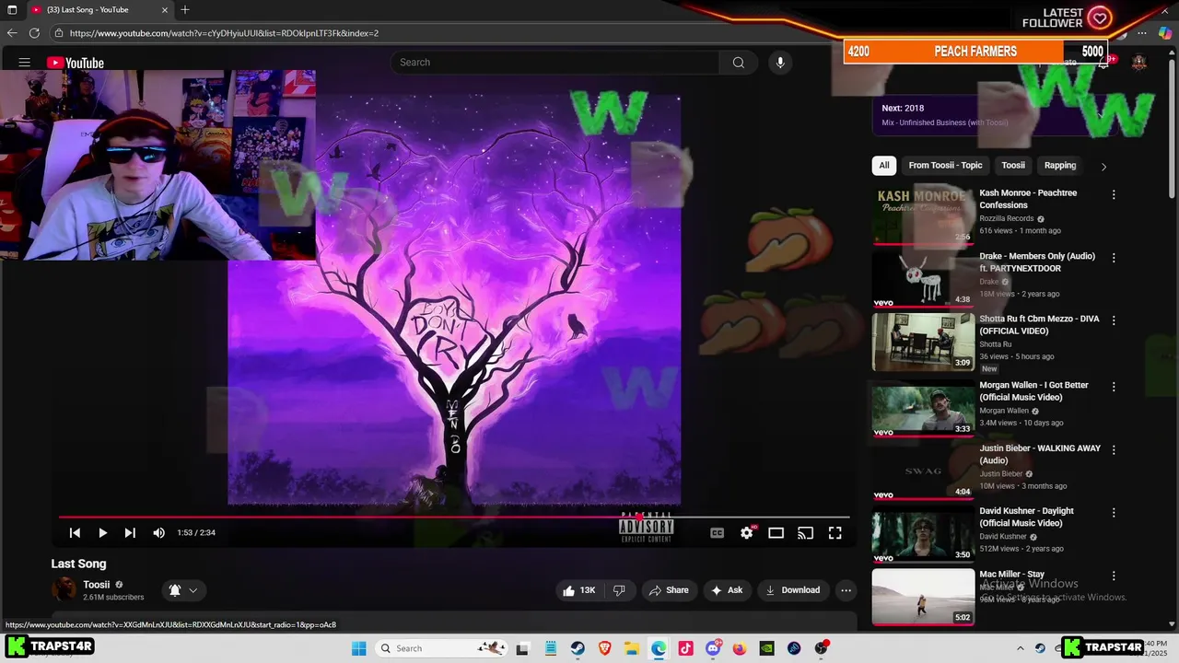Download the Last Song video
The height and width of the screenshot is (663, 1179).
click(793, 590)
